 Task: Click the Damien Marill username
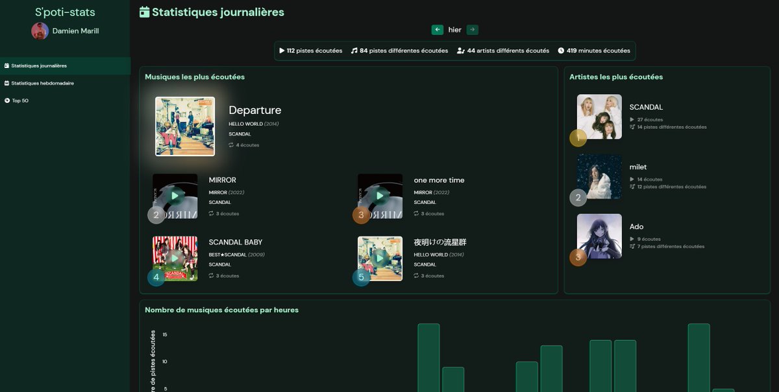point(75,31)
